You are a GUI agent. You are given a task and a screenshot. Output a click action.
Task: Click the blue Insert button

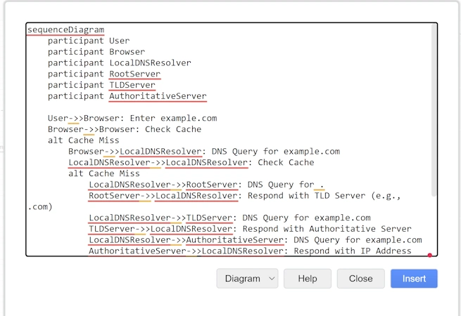coord(414,278)
